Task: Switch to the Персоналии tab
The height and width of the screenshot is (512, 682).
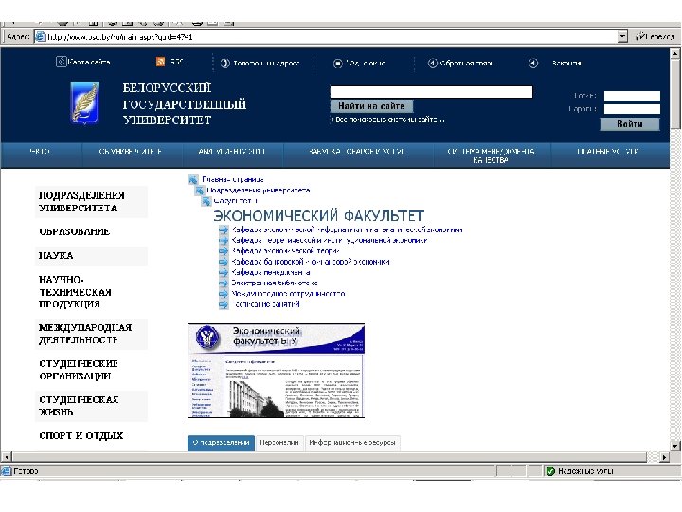Action: [279, 443]
